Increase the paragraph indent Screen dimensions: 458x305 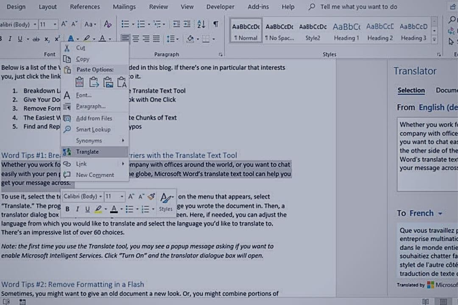187,24
